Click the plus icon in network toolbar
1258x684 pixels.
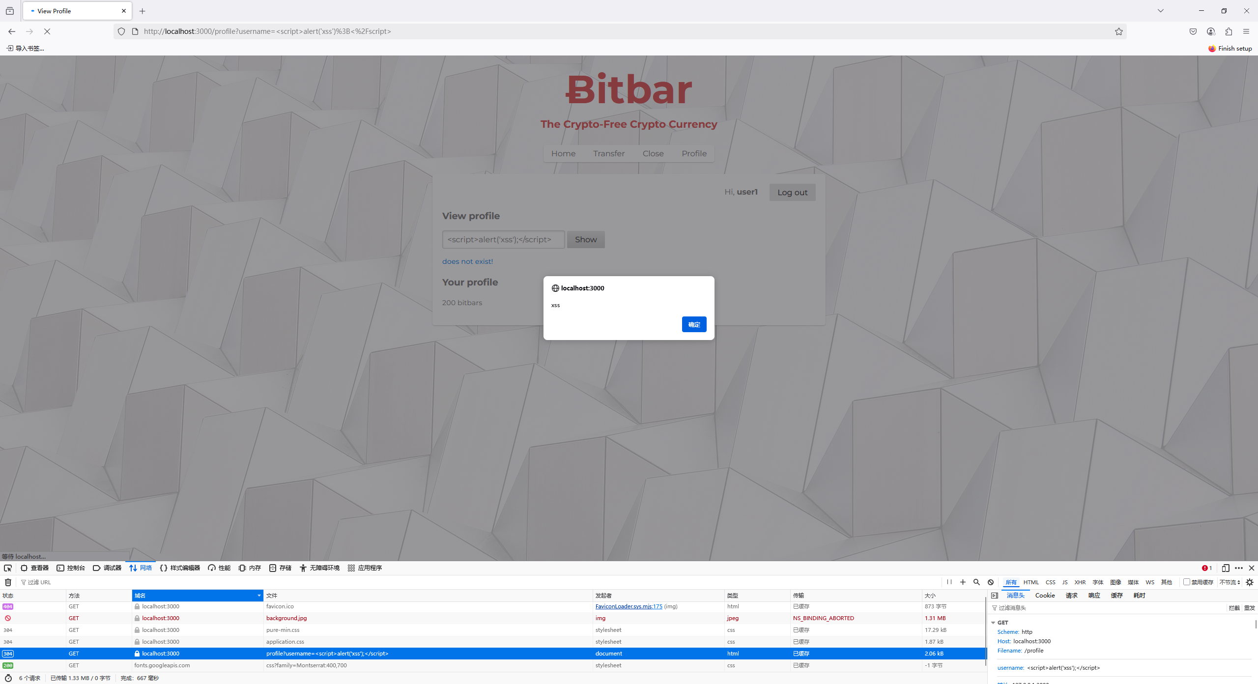coord(963,582)
